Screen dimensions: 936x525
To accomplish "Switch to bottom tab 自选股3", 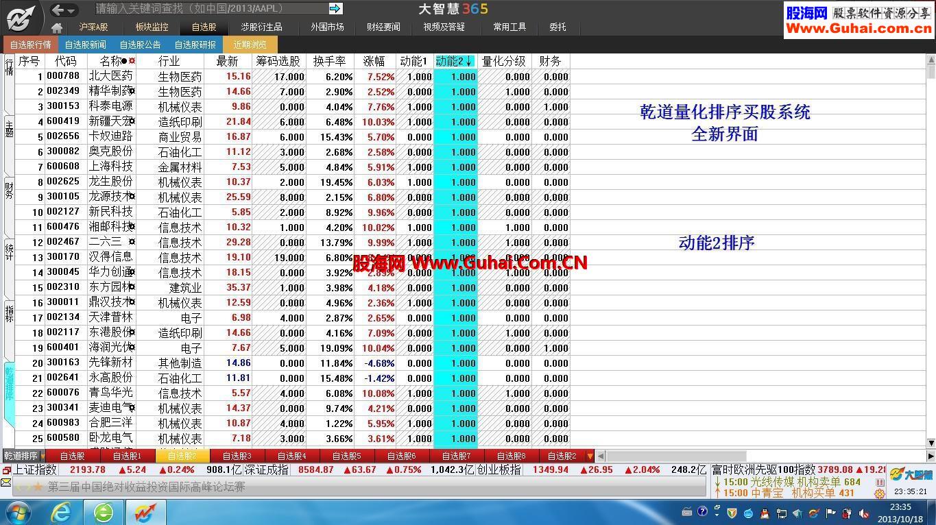I will (237, 456).
